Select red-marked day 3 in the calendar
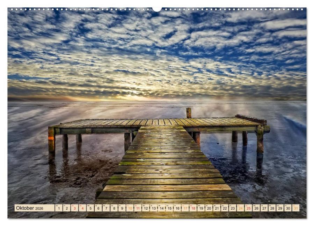The width and height of the screenshot is (314, 226). pyautogui.click(x=74, y=208)
